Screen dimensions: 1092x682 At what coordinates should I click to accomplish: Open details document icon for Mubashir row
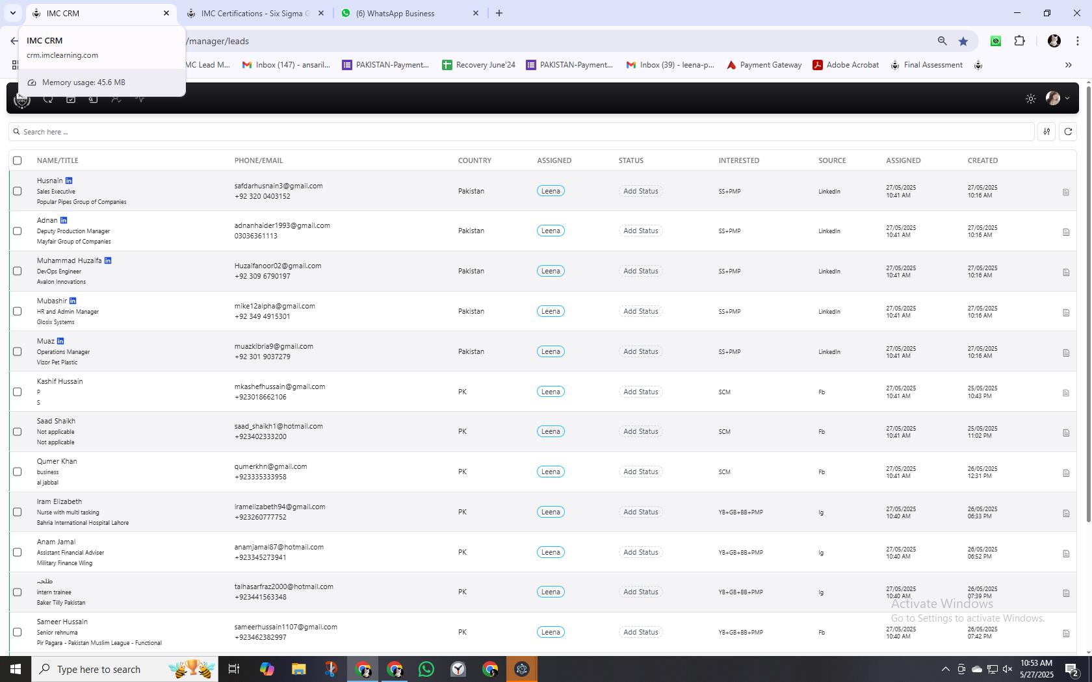pos(1066,312)
